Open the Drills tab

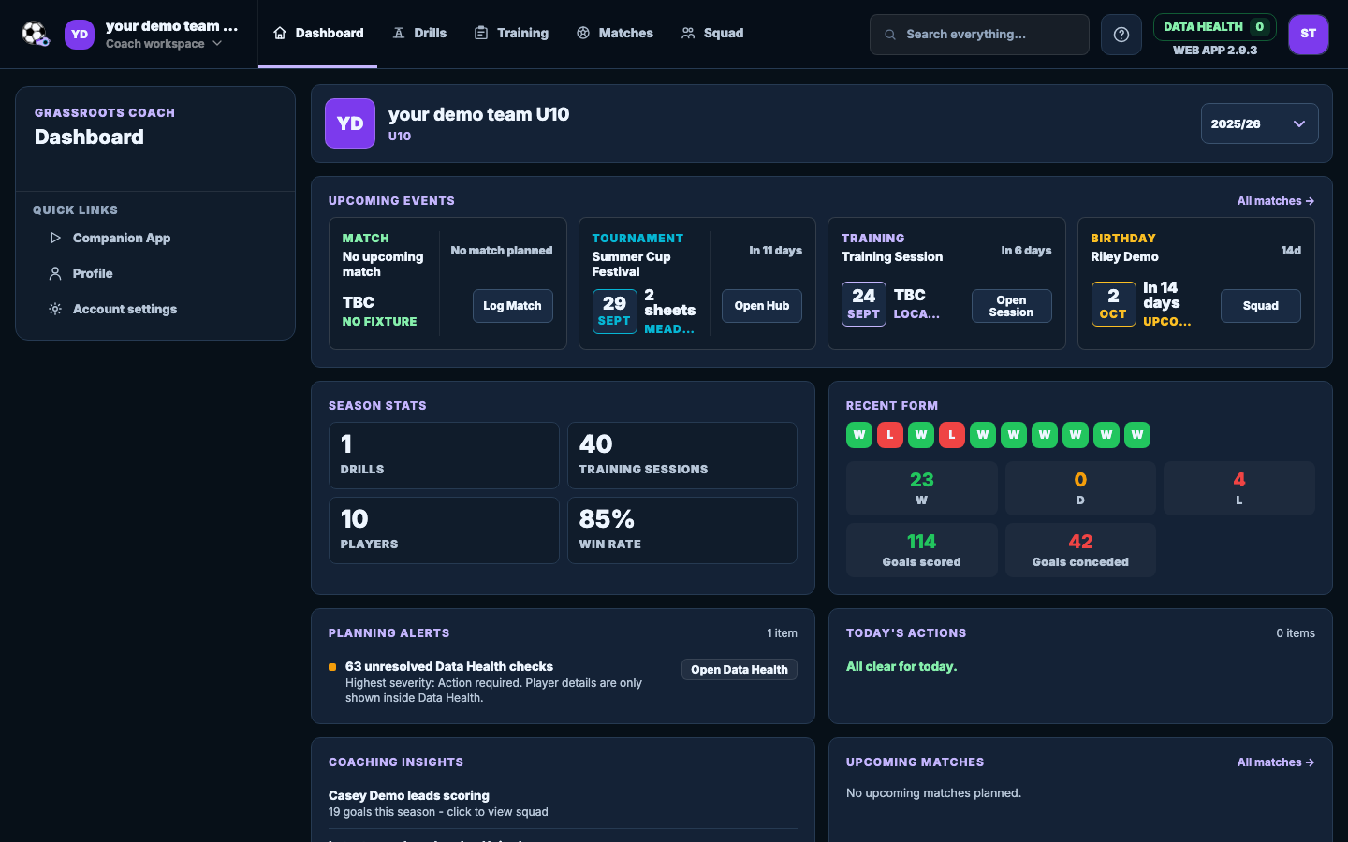419,33
